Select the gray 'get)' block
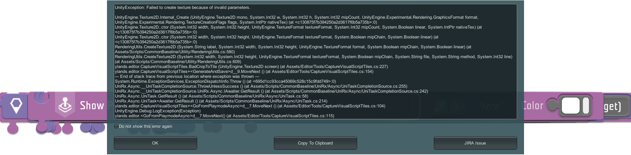 612,106
